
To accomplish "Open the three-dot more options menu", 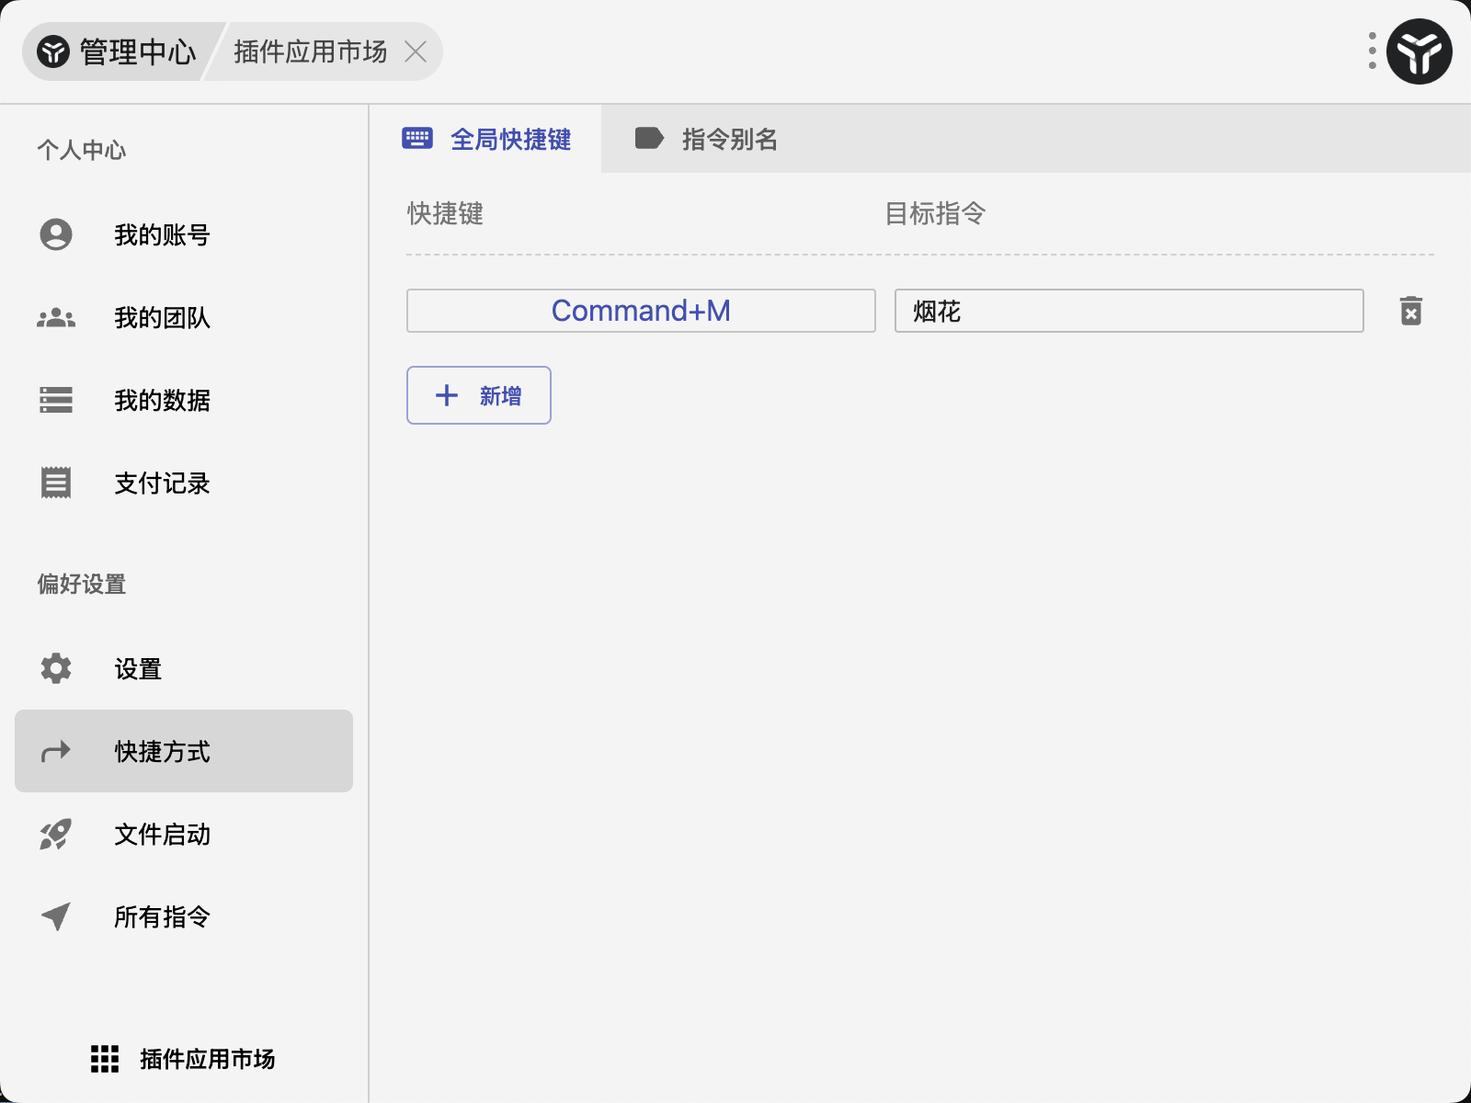I will pyautogui.click(x=1372, y=51).
